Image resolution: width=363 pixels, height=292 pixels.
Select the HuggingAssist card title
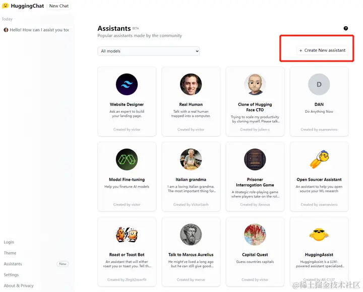click(x=319, y=255)
